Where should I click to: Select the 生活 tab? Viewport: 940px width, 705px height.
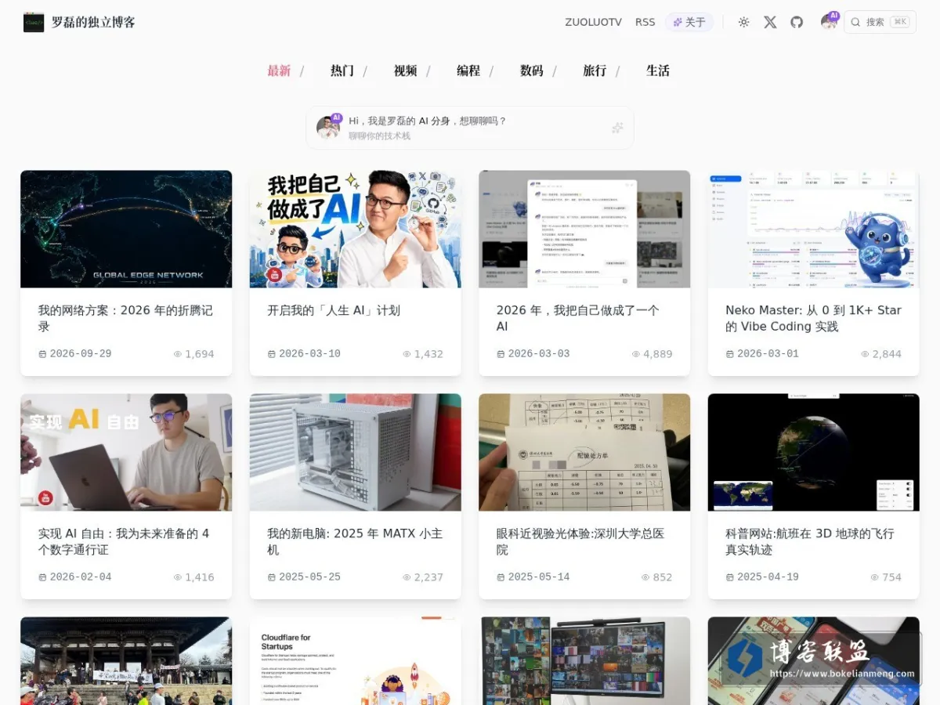[x=658, y=70]
